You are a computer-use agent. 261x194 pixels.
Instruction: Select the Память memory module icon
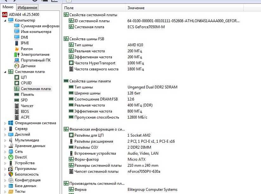17,94
